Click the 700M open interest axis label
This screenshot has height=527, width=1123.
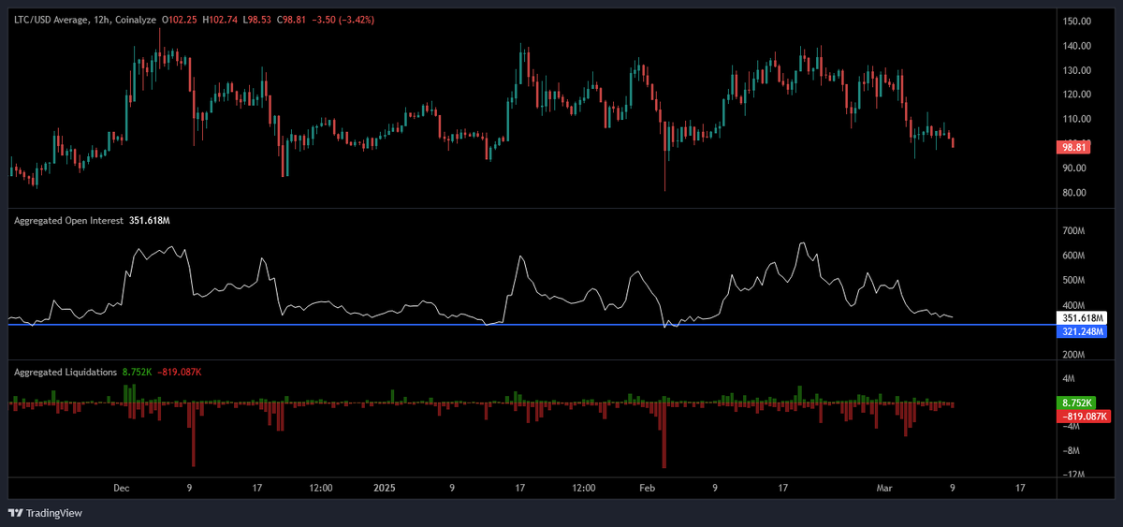point(1073,230)
